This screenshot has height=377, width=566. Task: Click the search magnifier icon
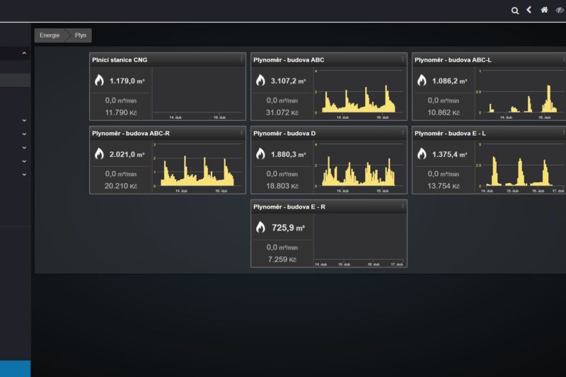[515, 11]
